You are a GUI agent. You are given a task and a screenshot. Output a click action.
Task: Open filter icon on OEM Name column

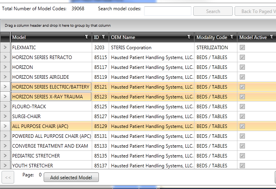click(189, 37)
